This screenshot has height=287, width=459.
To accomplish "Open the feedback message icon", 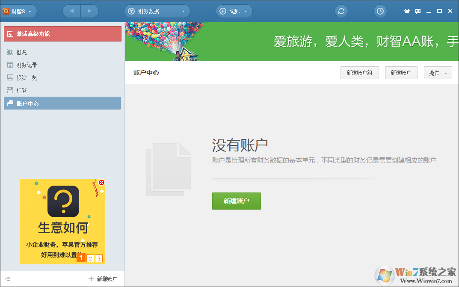I will pos(418,11).
